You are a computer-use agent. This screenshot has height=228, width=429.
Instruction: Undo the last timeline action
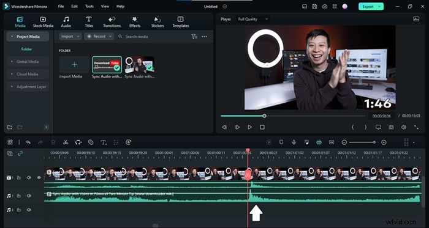[x=28, y=142]
